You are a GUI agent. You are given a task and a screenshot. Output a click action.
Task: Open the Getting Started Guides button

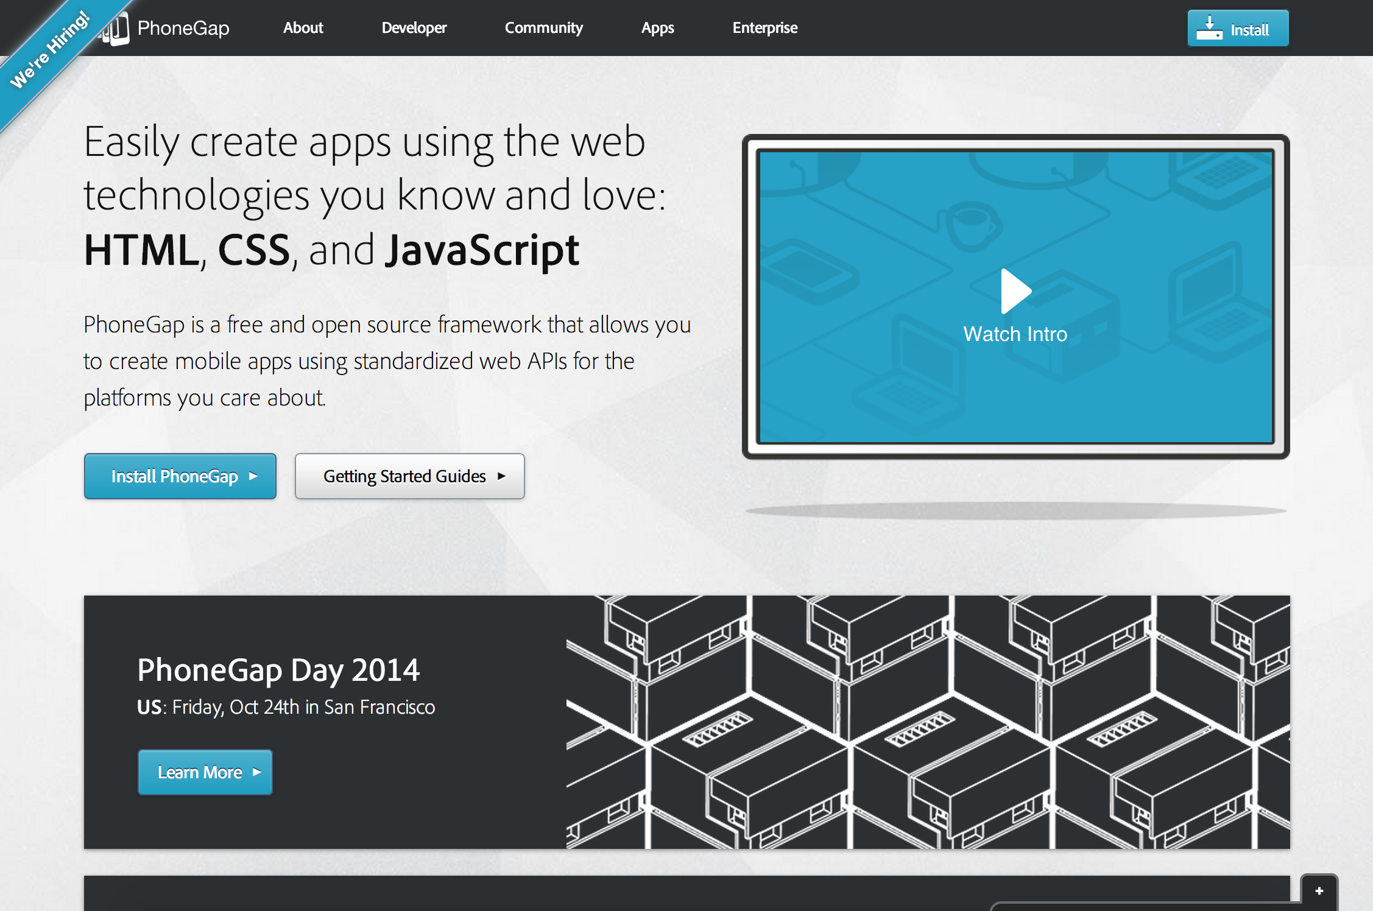(x=410, y=476)
